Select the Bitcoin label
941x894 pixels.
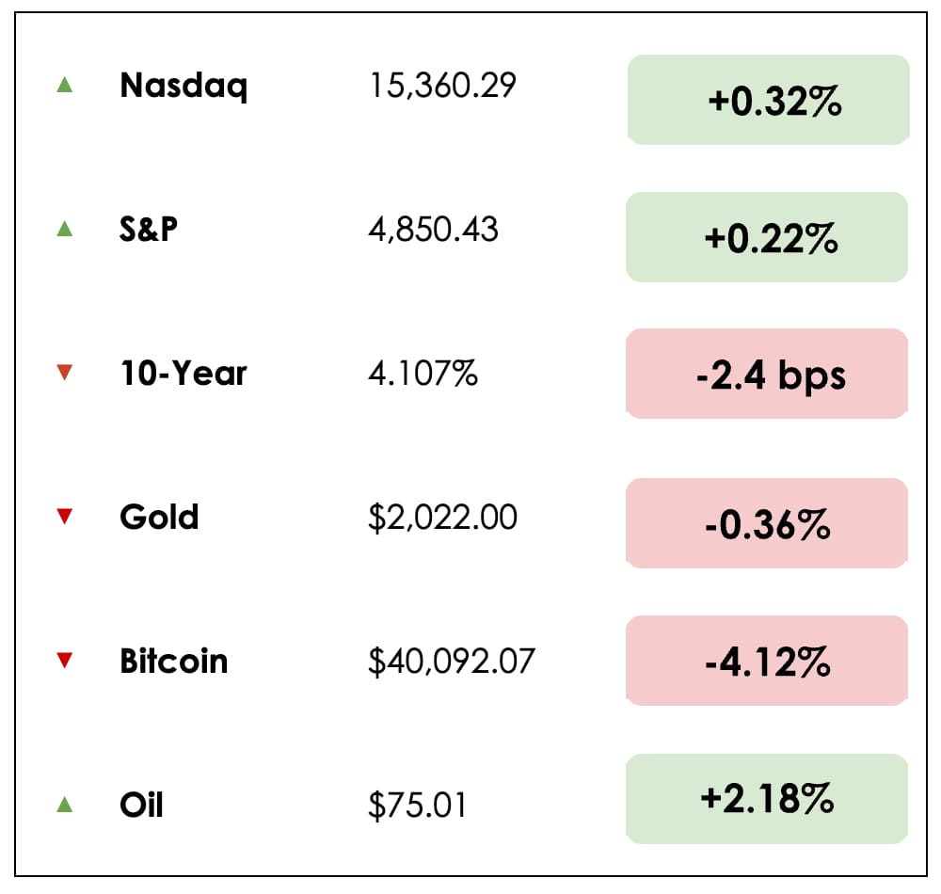(173, 661)
